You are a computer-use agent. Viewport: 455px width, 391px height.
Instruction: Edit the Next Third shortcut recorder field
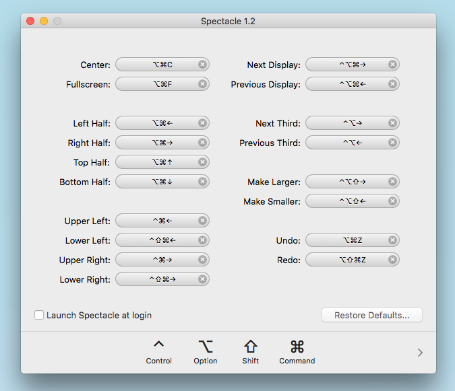tap(353, 123)
